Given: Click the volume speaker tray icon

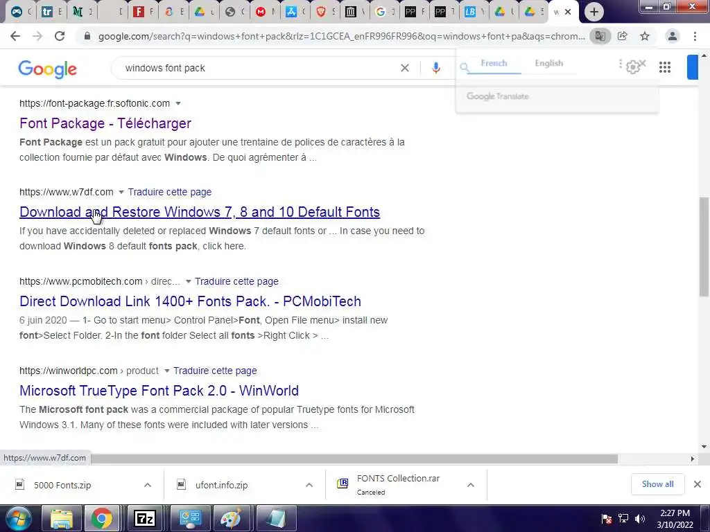Looking at the screenshot, I should [x=640, y=518].
